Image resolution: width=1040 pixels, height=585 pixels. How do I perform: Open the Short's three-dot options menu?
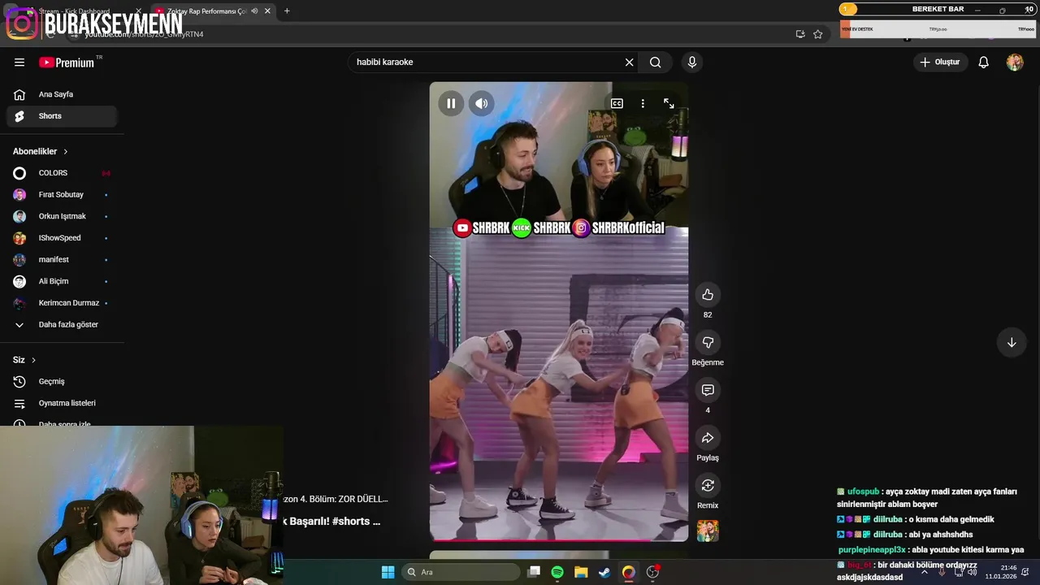coord(643,103)
